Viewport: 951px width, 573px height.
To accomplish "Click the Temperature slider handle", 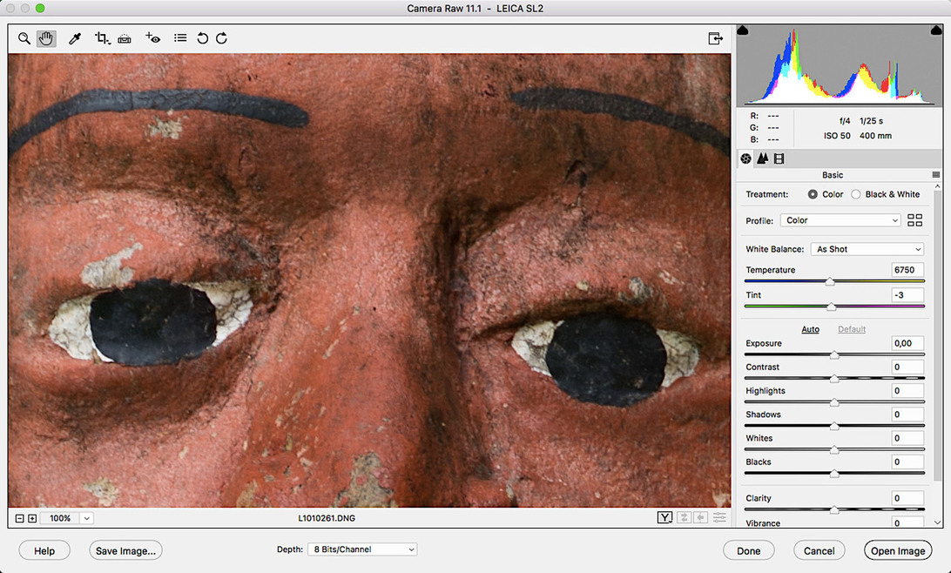I will point(830,281).
